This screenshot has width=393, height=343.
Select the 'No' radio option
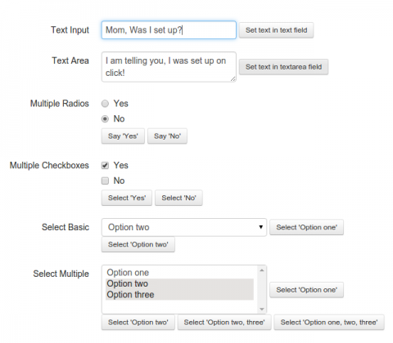105,119
